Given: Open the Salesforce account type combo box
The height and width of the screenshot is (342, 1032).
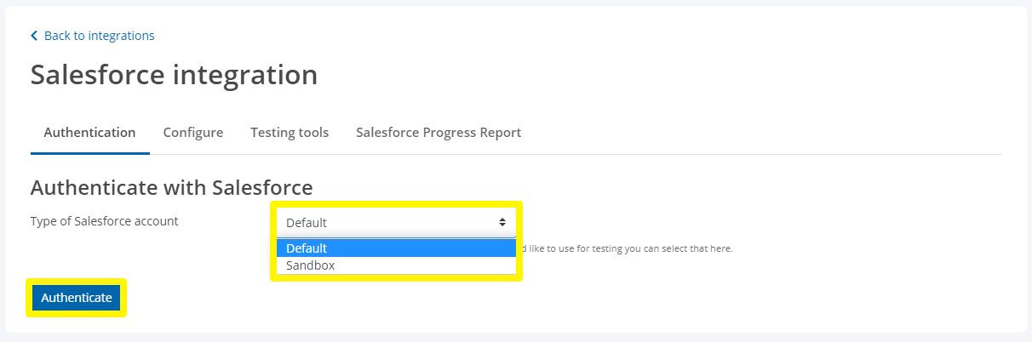Looking at the screenshot, I should (396, 223).
